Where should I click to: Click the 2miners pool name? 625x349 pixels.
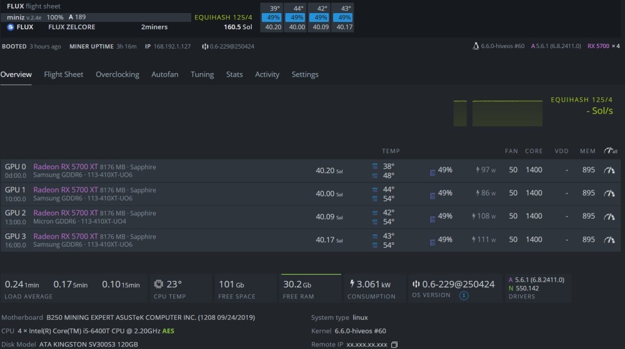pyautogui.click(x=154, y=27)
